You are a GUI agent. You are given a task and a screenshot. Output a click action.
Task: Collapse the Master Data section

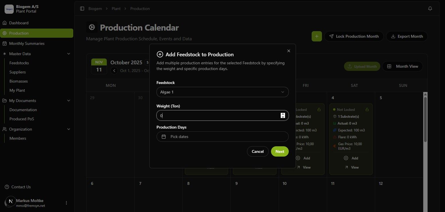pos(68,54)
